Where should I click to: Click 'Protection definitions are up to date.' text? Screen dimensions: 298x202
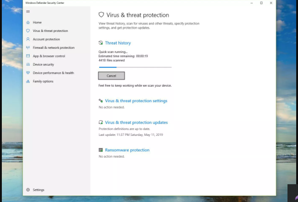(x=124, y=129)
